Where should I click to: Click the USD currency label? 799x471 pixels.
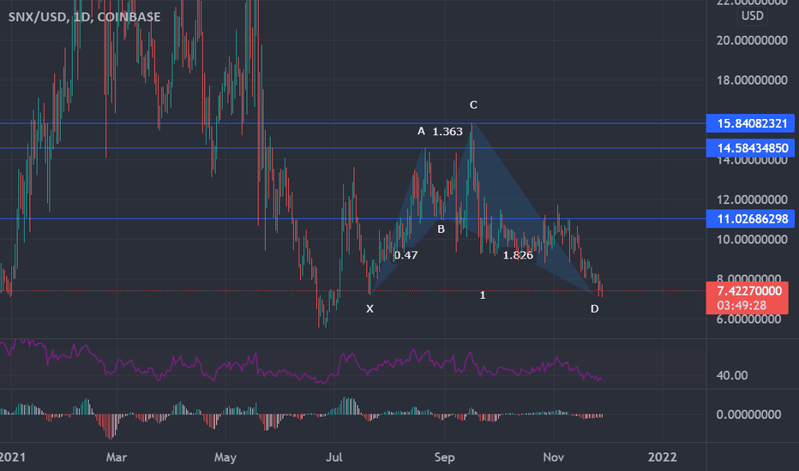(x=752, y=15)
